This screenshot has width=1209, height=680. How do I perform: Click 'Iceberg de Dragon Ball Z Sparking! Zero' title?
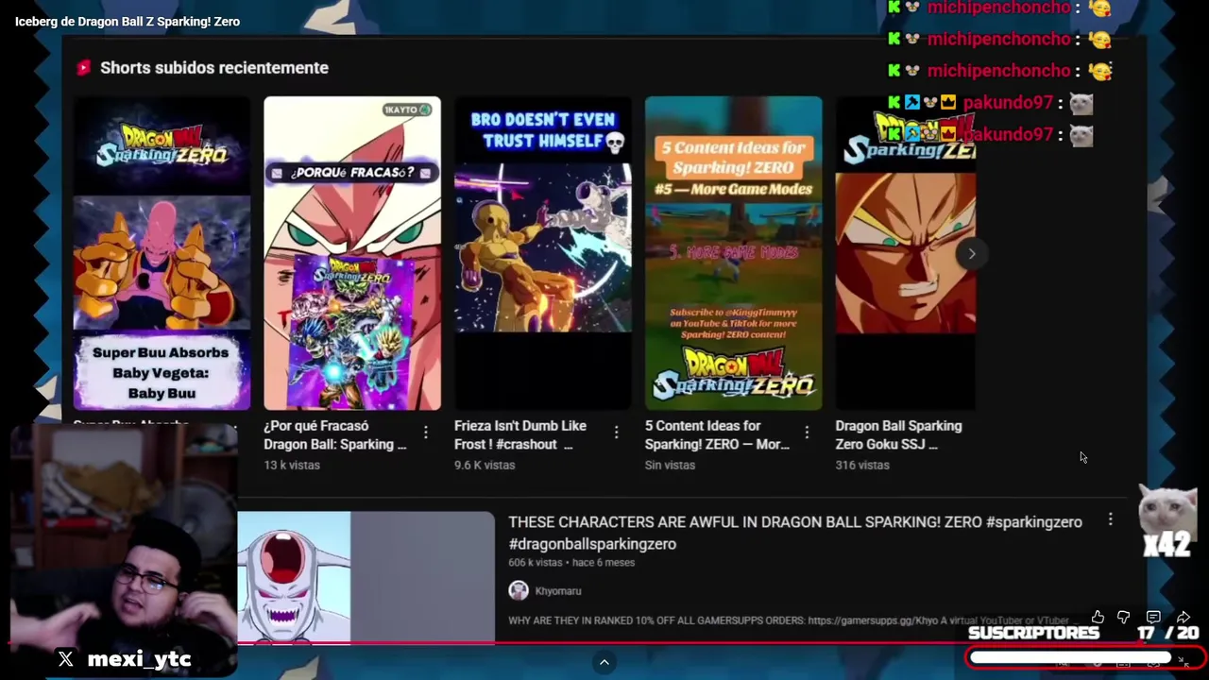pyautogui.click(x=128, y=22)
